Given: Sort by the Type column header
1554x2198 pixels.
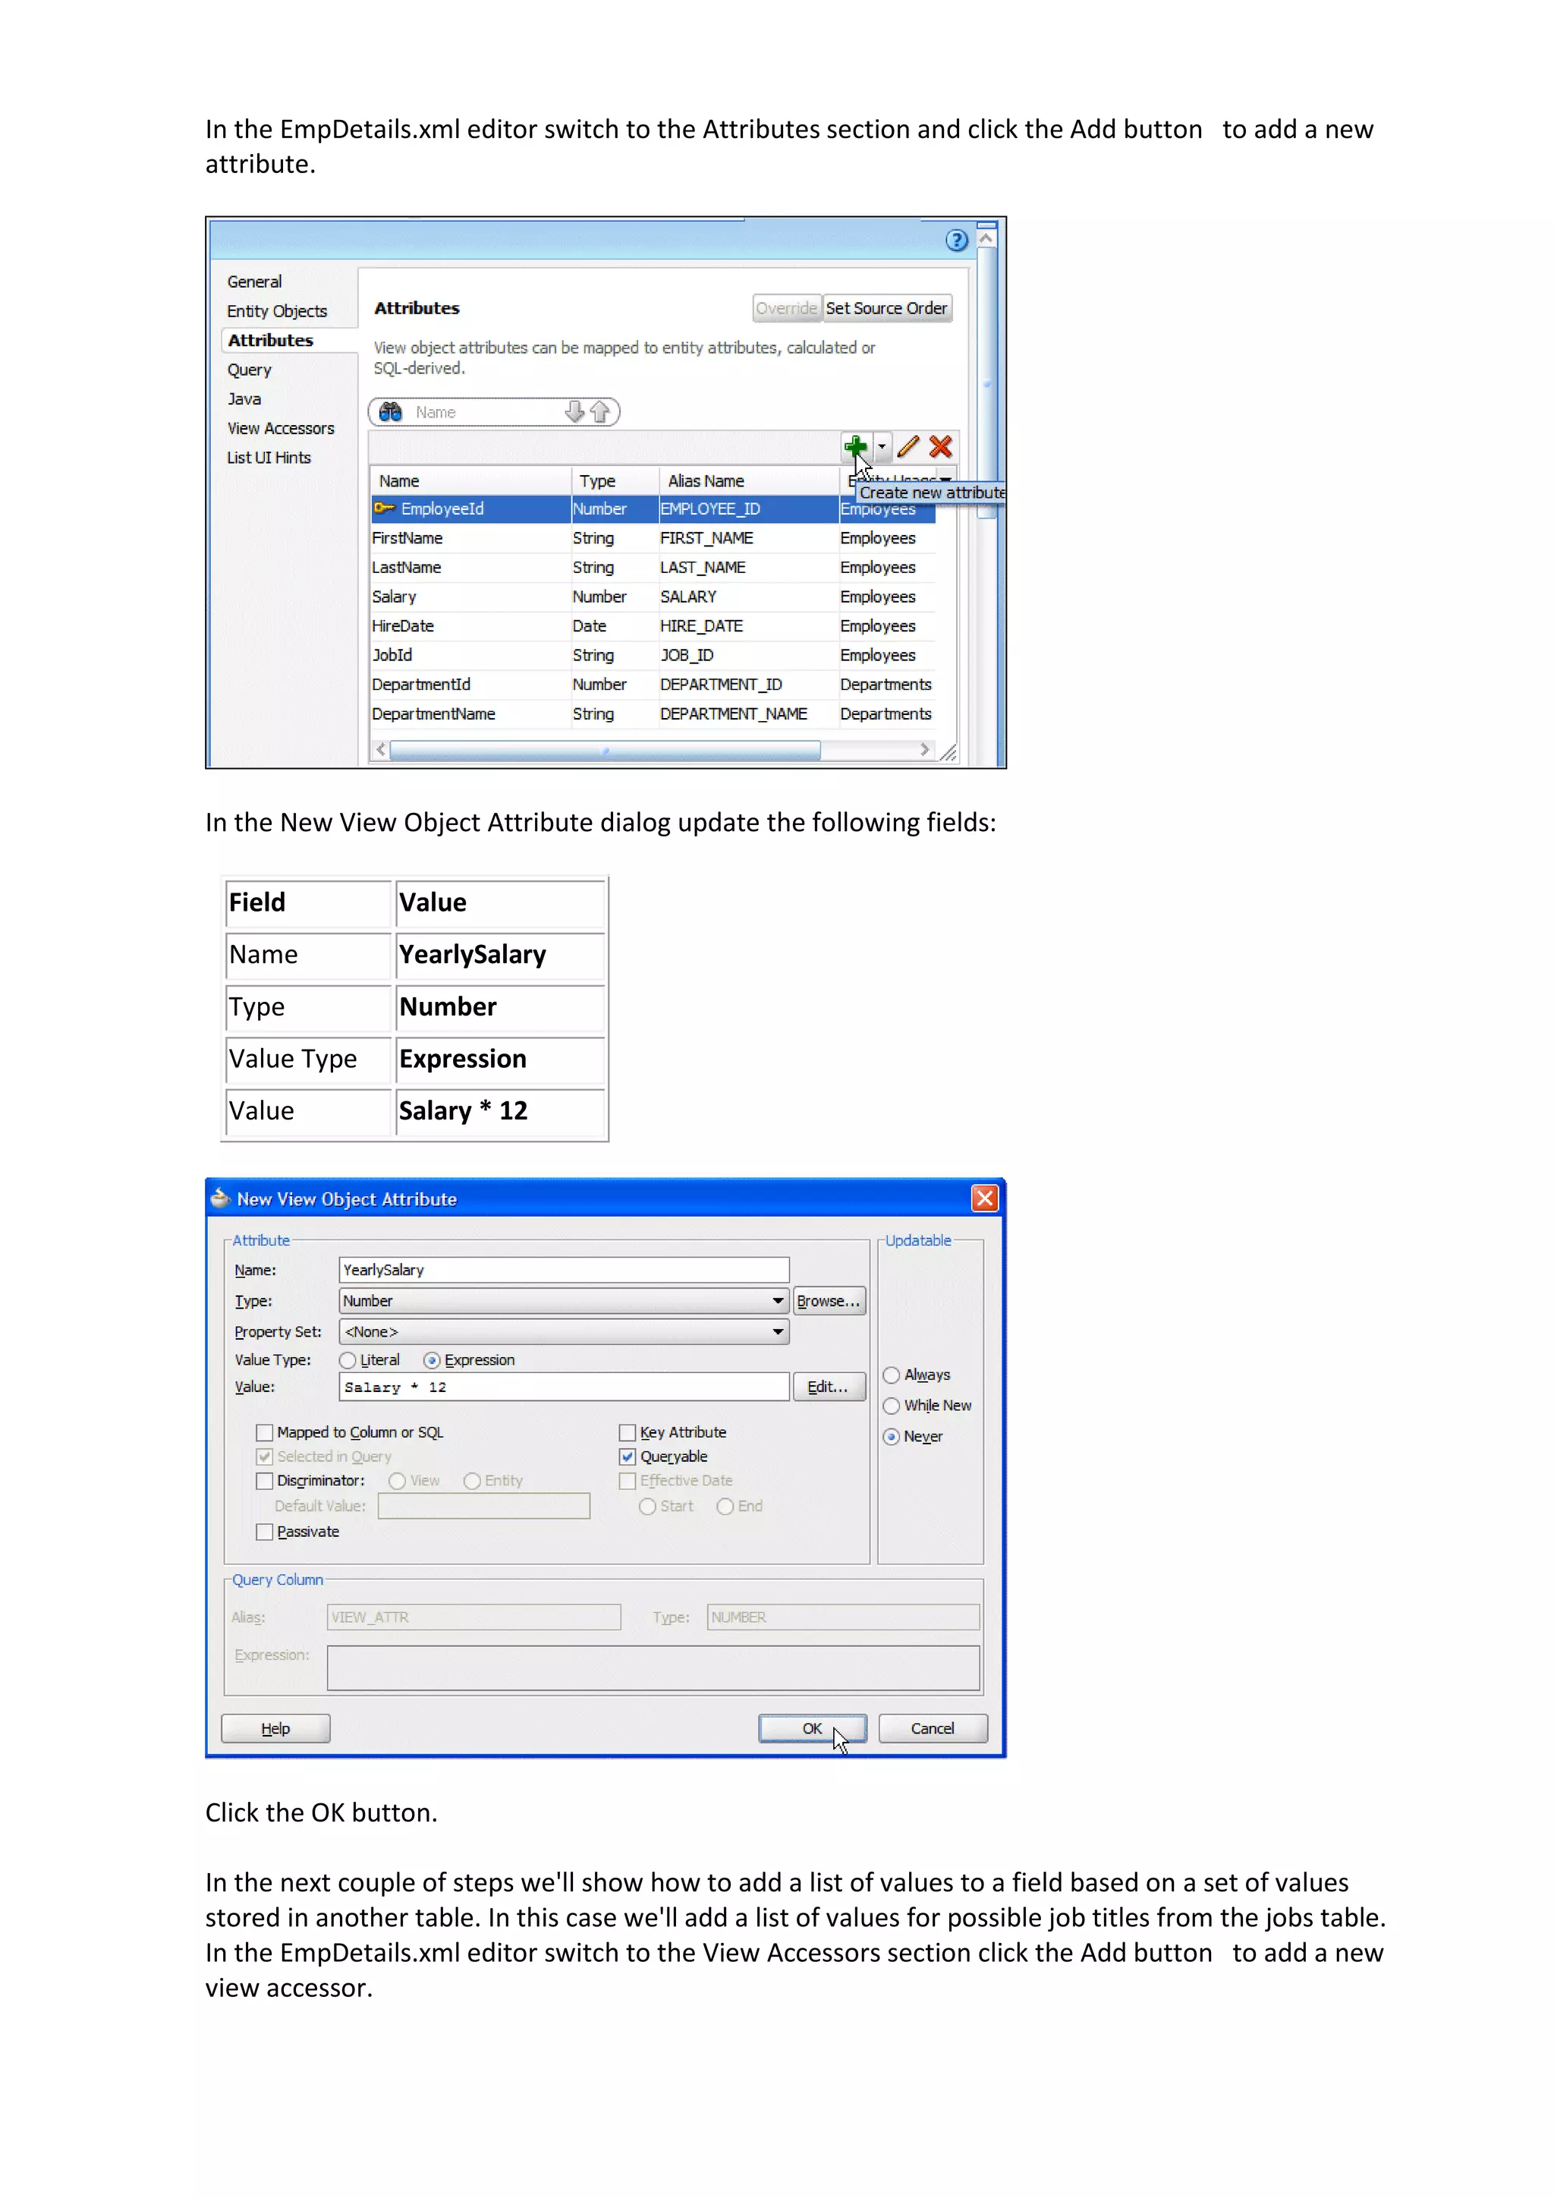Looking at the screenshot, I should [x=615, y=480].
